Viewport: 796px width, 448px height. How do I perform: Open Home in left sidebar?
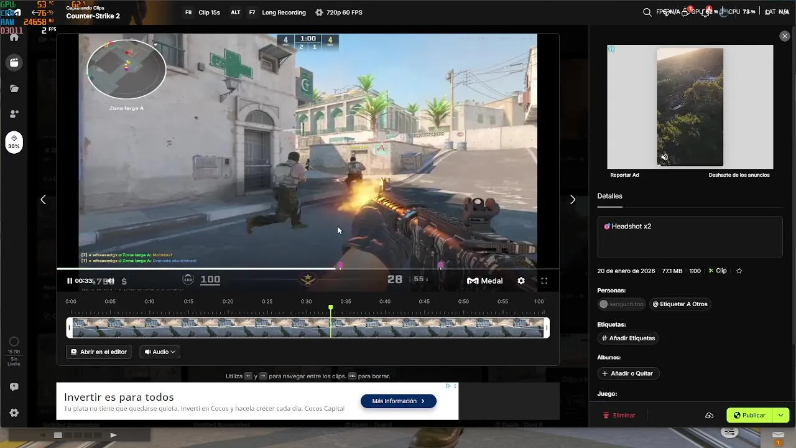coord(14,37)
